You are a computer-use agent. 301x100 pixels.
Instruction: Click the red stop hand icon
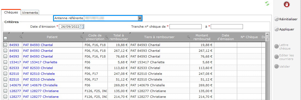point(287,4)
